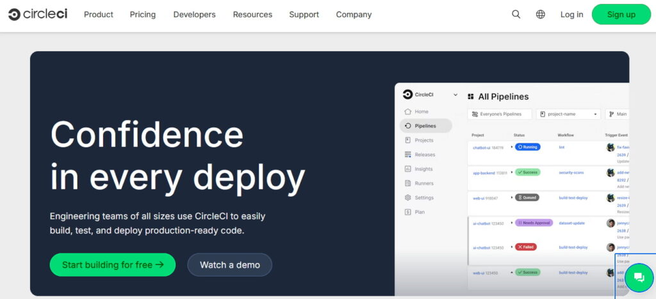Expand the chatbot-ui Running pipeline row
This screenshot has height=299, width=656.
512,147
